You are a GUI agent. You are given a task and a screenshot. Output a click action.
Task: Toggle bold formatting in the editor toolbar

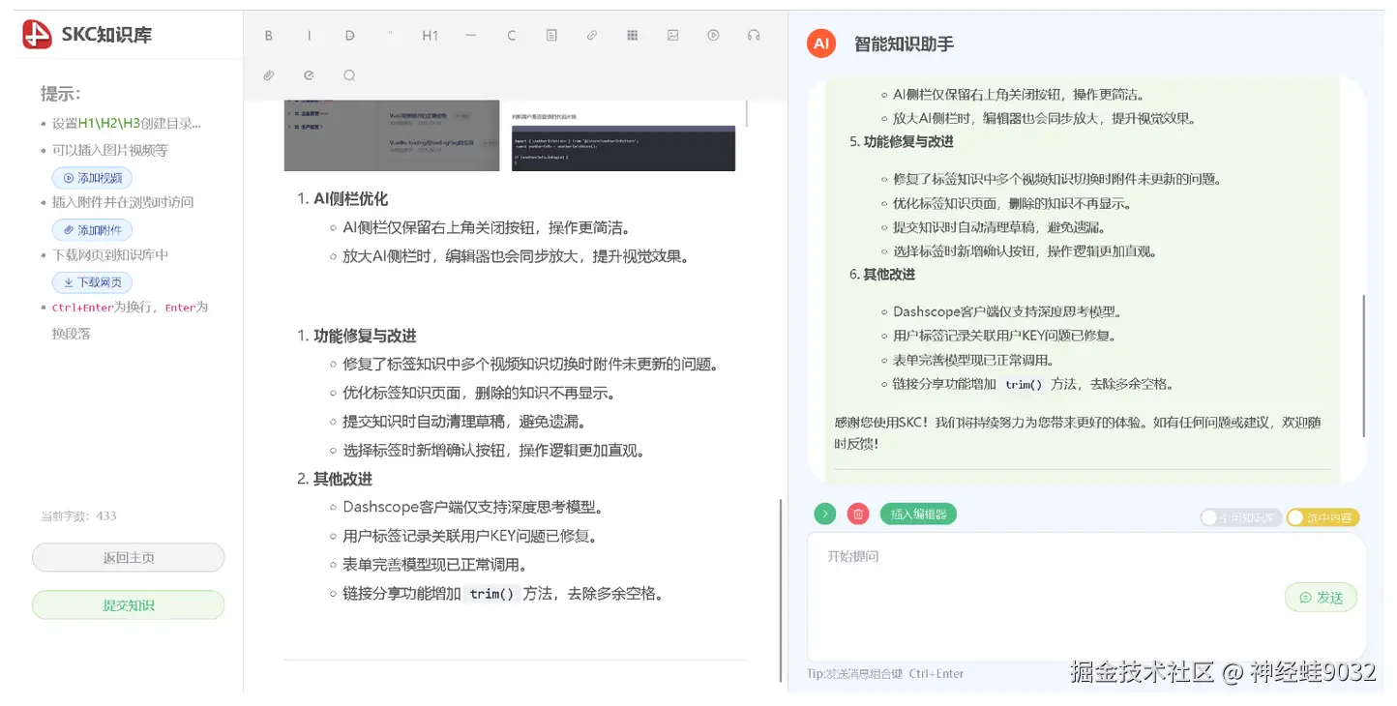point(268,35)
